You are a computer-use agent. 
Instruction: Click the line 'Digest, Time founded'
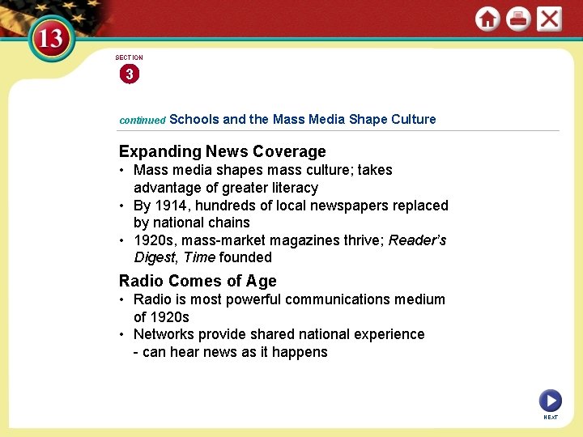click(203, 257)
